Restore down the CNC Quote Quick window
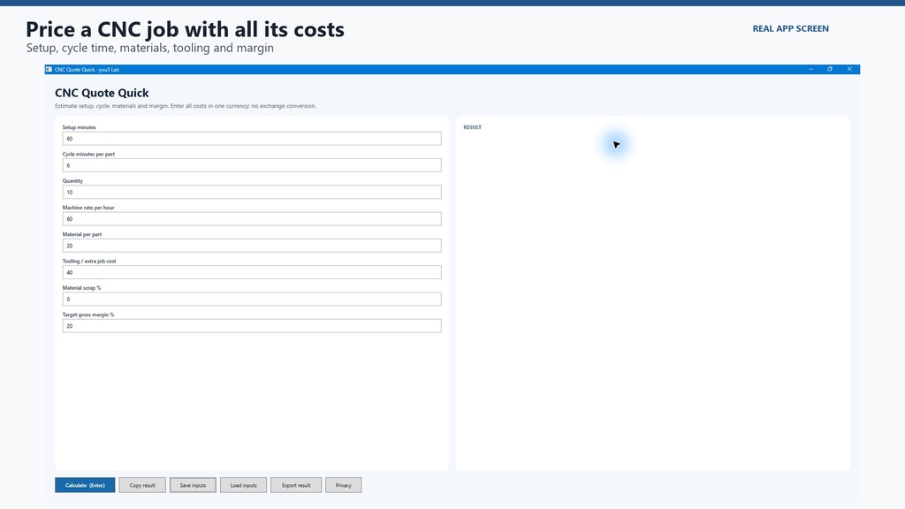 [830, 69]
